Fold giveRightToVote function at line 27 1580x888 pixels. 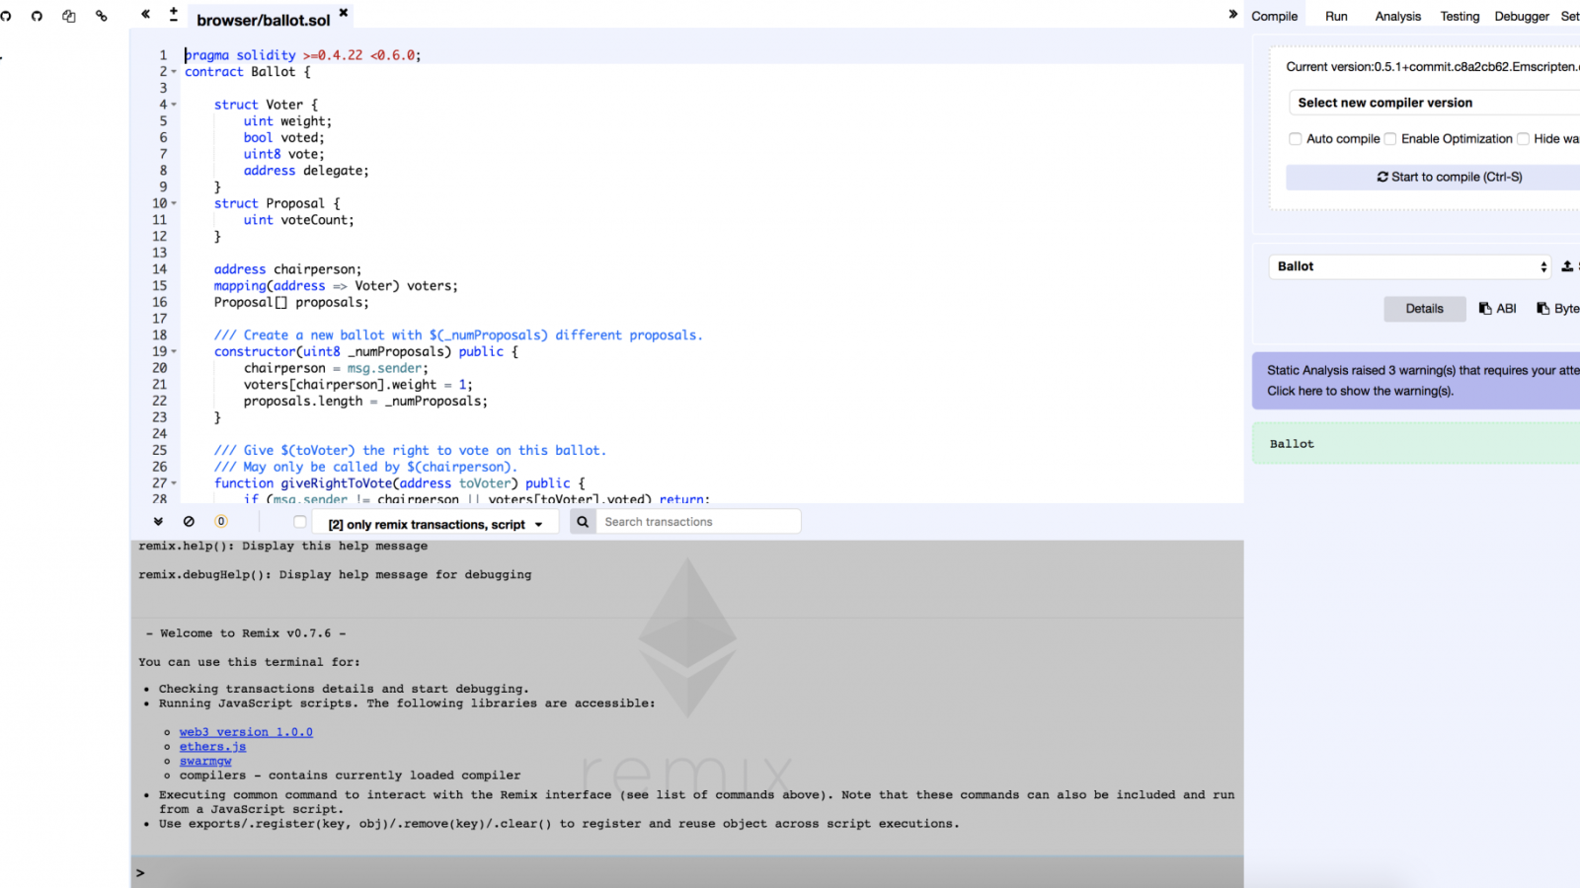pos(175,483)
